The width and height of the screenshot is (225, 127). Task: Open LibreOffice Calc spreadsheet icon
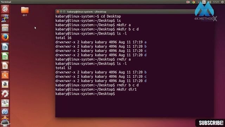click(x=5, y=56)
